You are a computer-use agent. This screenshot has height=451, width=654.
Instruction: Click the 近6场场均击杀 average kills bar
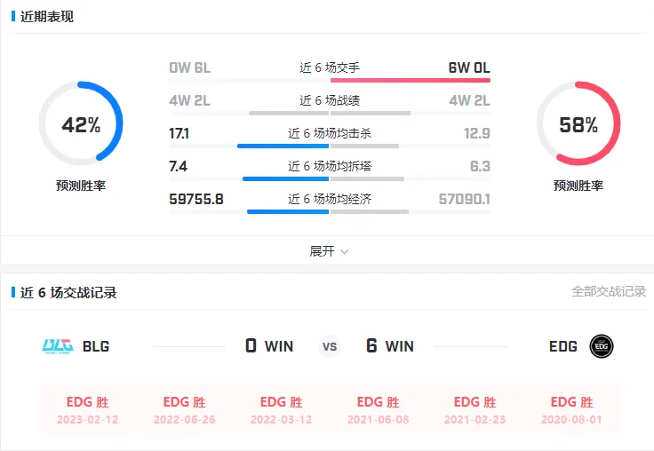coord(330,146)
